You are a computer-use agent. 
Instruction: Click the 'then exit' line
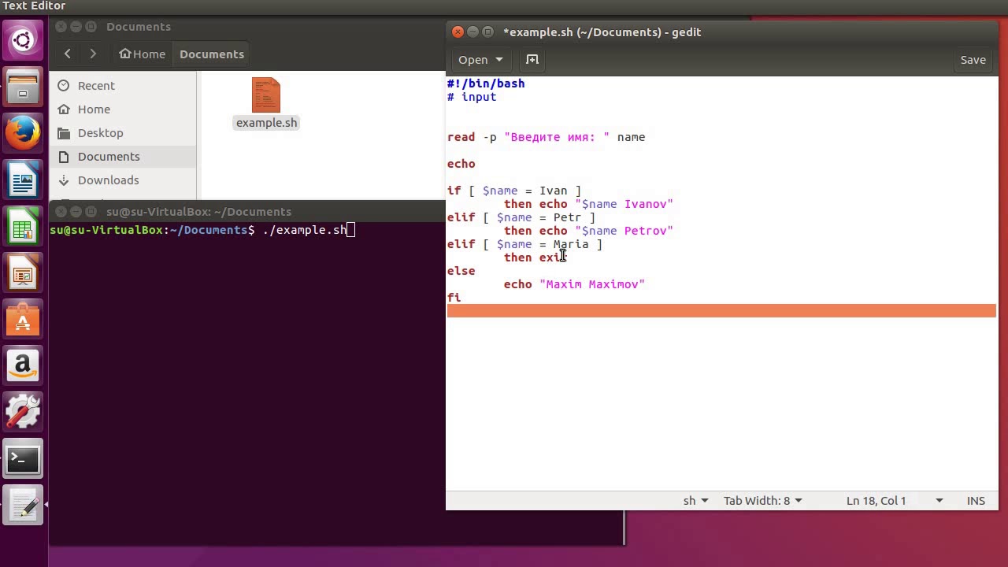coord(535,258)
